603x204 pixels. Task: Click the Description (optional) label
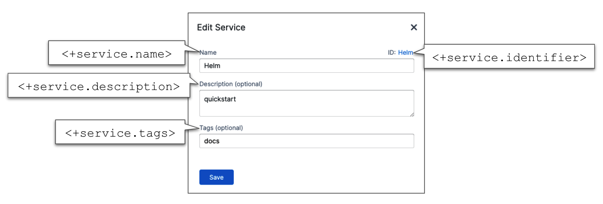point(231,84)
